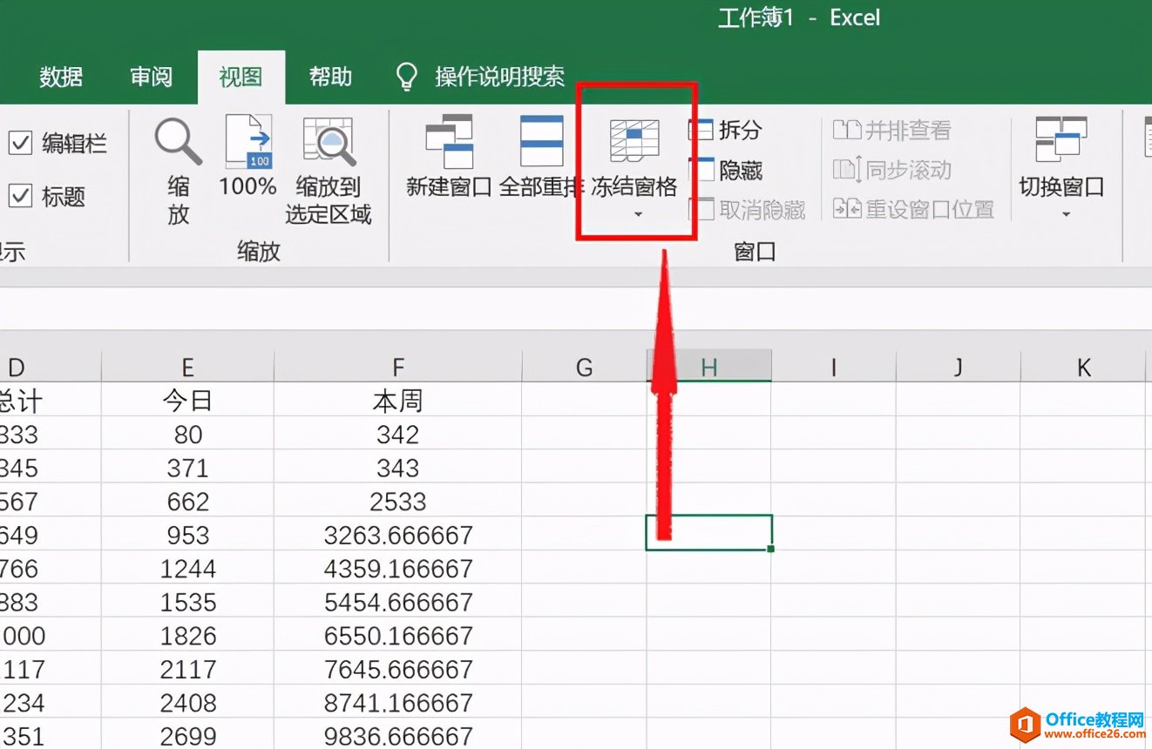This screenshot has height=749, width=1152.
Task: Click cell containing 本周
Action: pos(397,400)
